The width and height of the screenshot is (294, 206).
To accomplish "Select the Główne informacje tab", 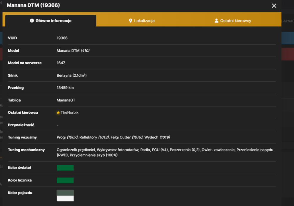I will [51, 21].
